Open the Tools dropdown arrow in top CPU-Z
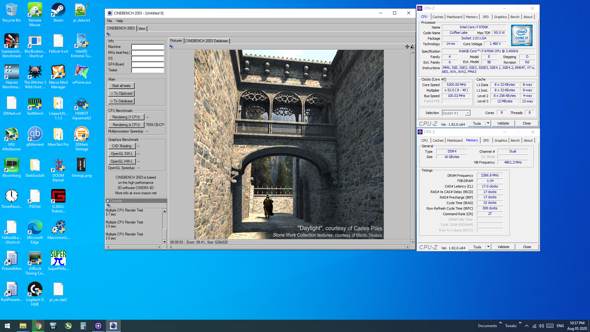Screen dimensions: 590x332 click(x=488, y=123)
